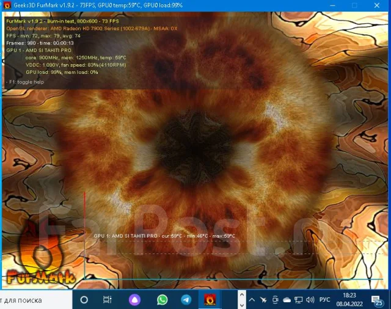Click the title text 'Geeks3D FurMark v1.9.2'

(44, 5)
